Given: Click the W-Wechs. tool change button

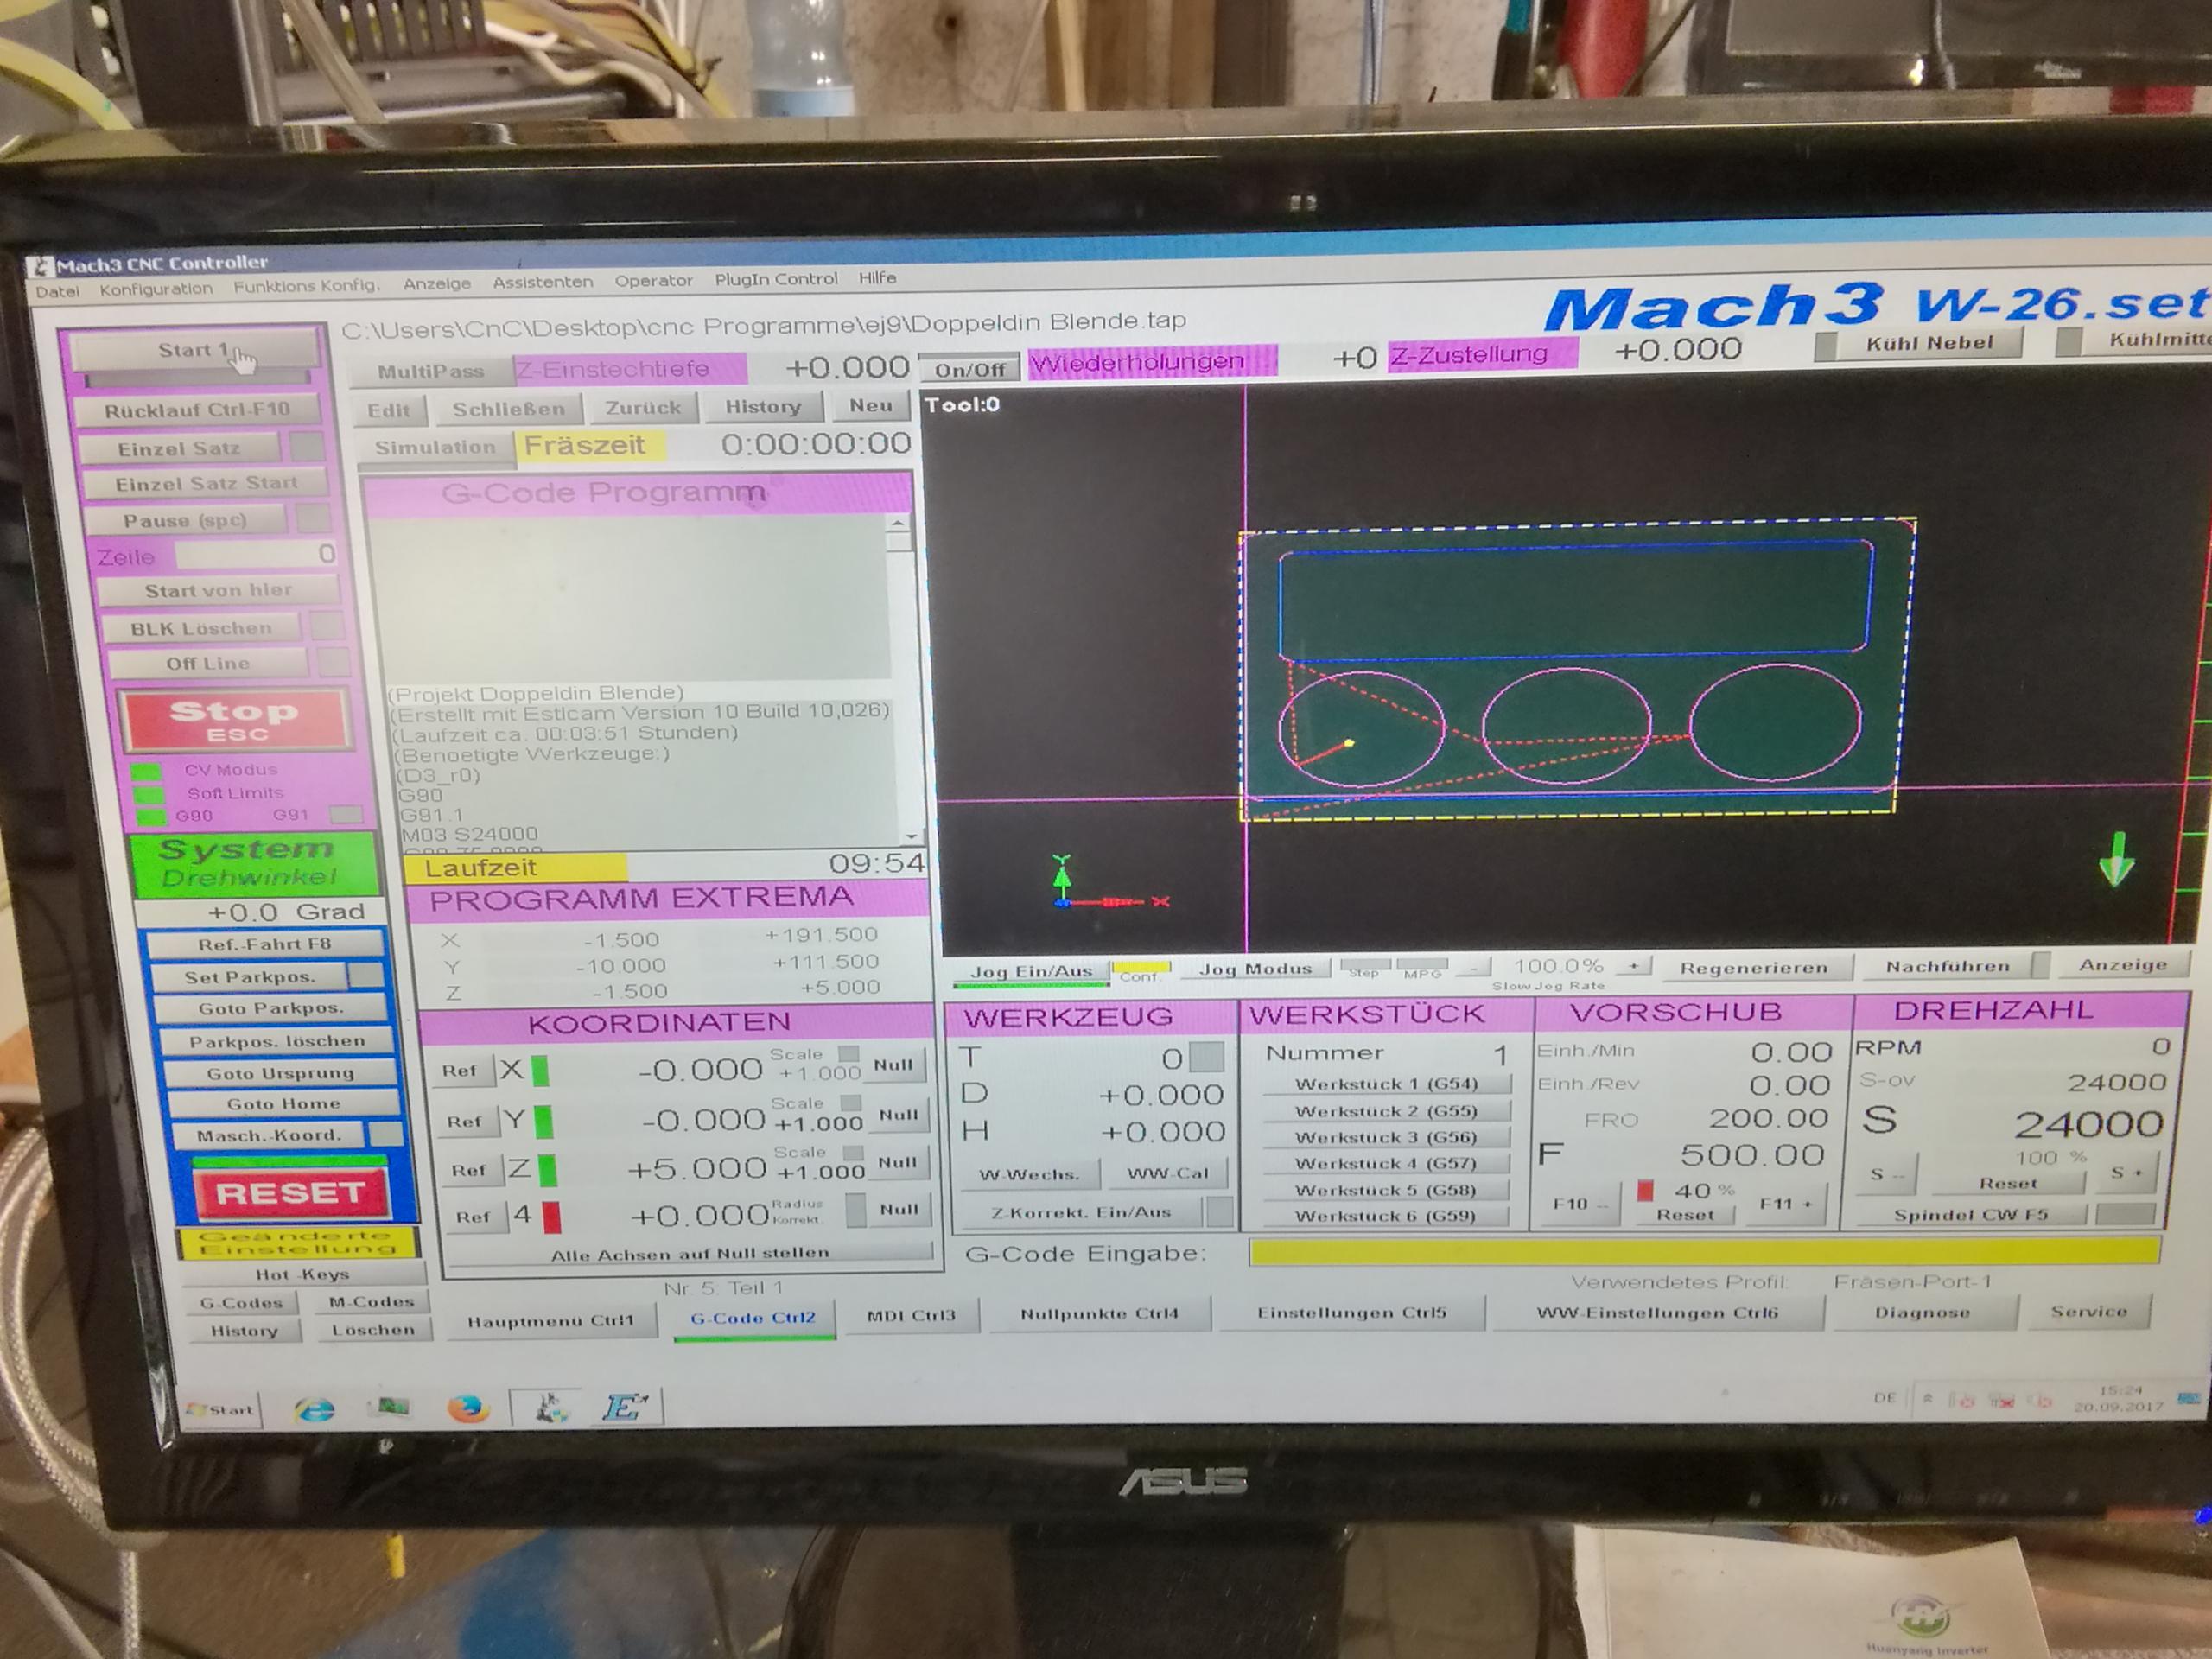Looking at the screenshot, I should (x=1029, y=1174).
